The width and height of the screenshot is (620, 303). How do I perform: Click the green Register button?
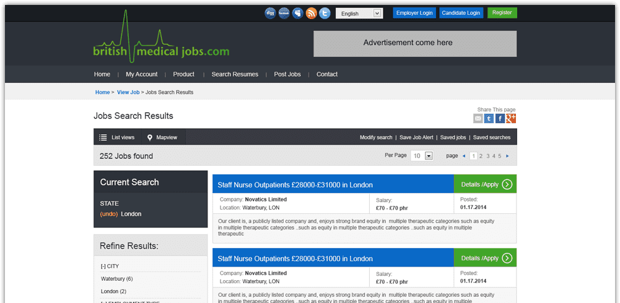point(502,12)
